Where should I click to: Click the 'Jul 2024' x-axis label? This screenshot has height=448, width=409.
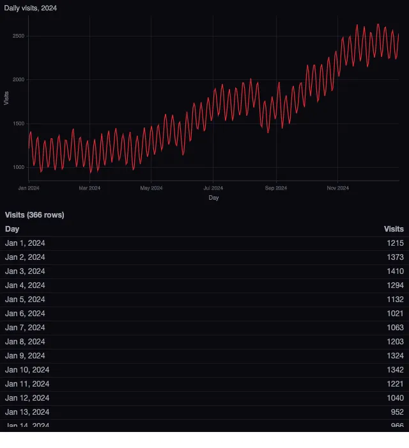click(x=213, y=188)
